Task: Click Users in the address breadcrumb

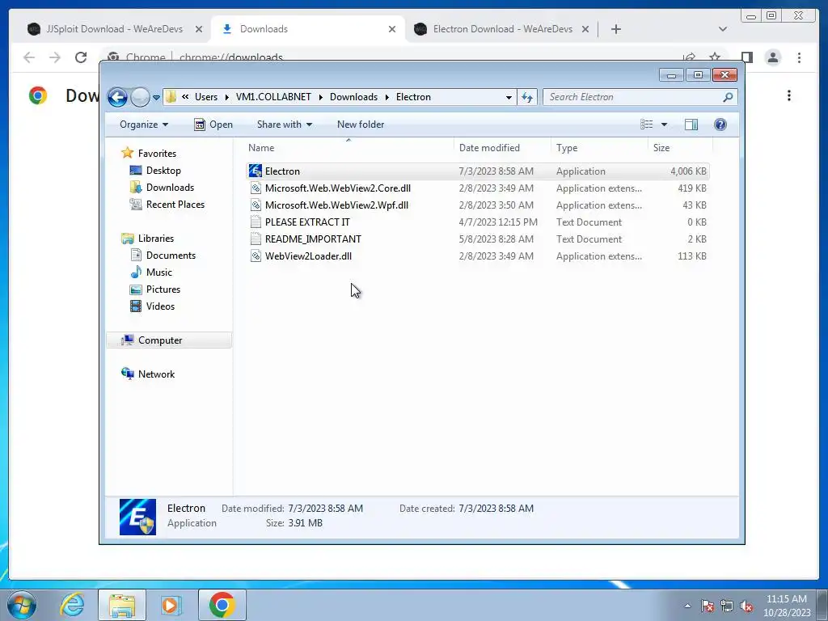Action: coord(206,97)
